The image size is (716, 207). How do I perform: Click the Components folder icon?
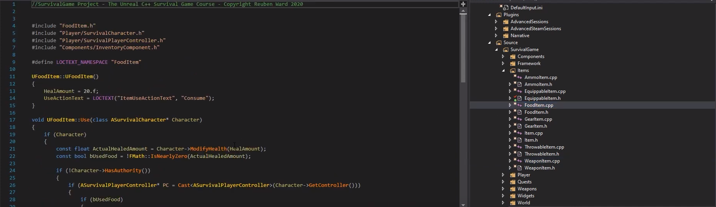click(513, 56)
